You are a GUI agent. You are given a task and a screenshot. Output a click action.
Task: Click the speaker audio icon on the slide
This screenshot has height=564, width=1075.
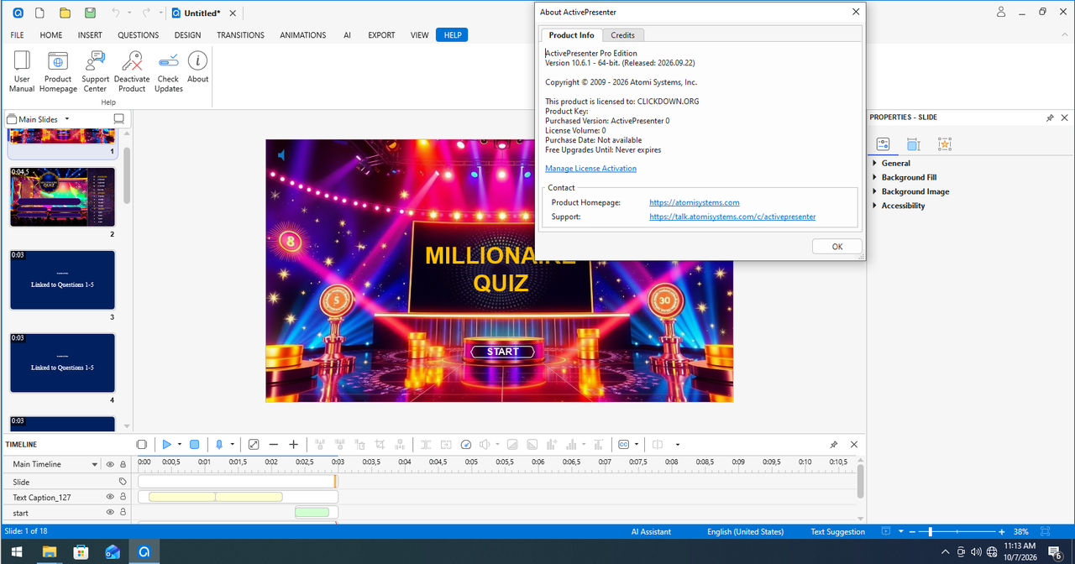[x=281, y=155]
